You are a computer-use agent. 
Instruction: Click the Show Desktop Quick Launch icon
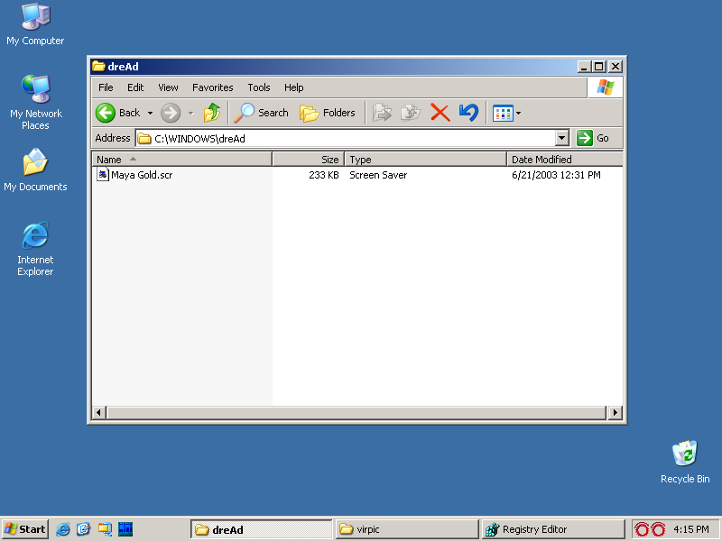click(x=105, y=529)
